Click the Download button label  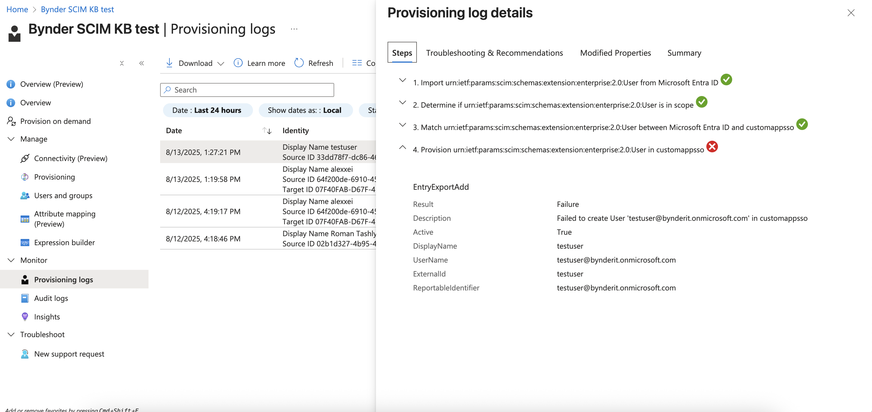(x=195, y=63)
